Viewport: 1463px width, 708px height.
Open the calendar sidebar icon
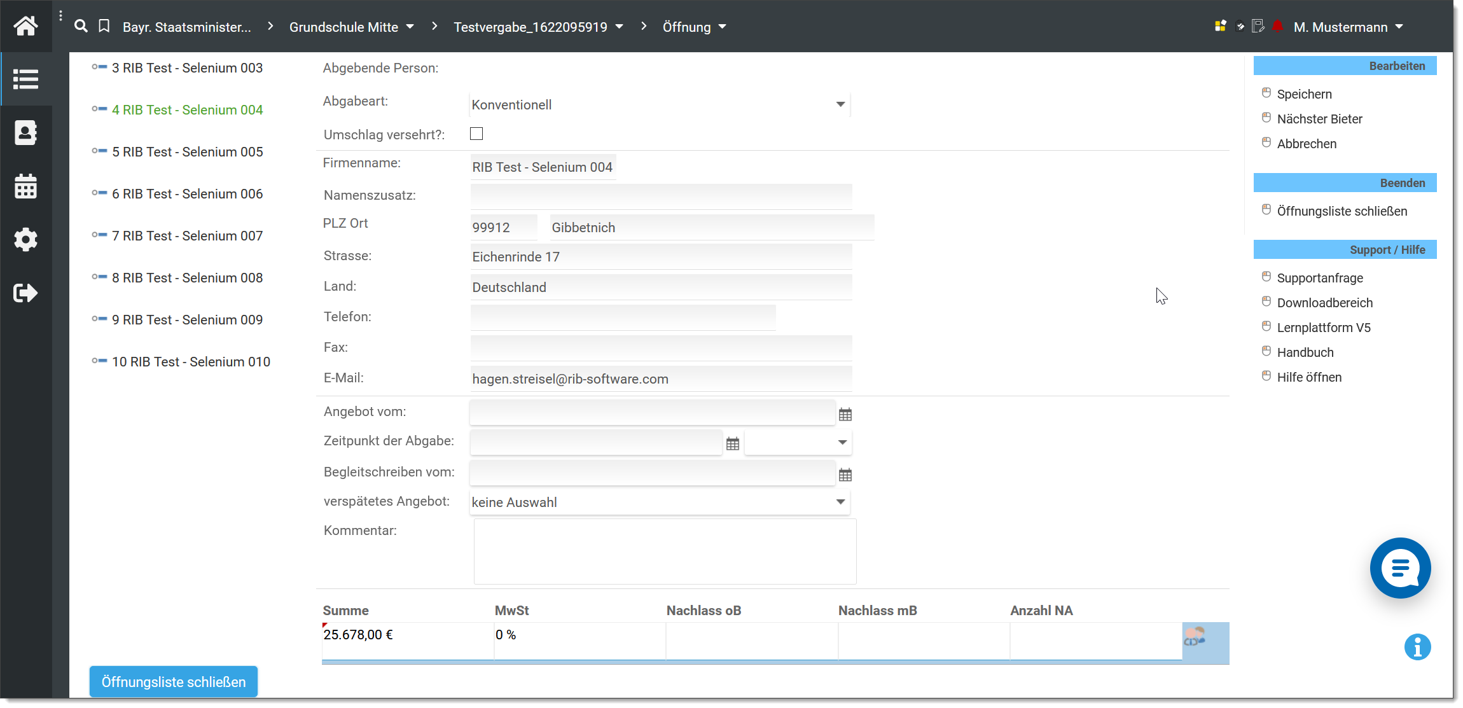click(25, 186)
